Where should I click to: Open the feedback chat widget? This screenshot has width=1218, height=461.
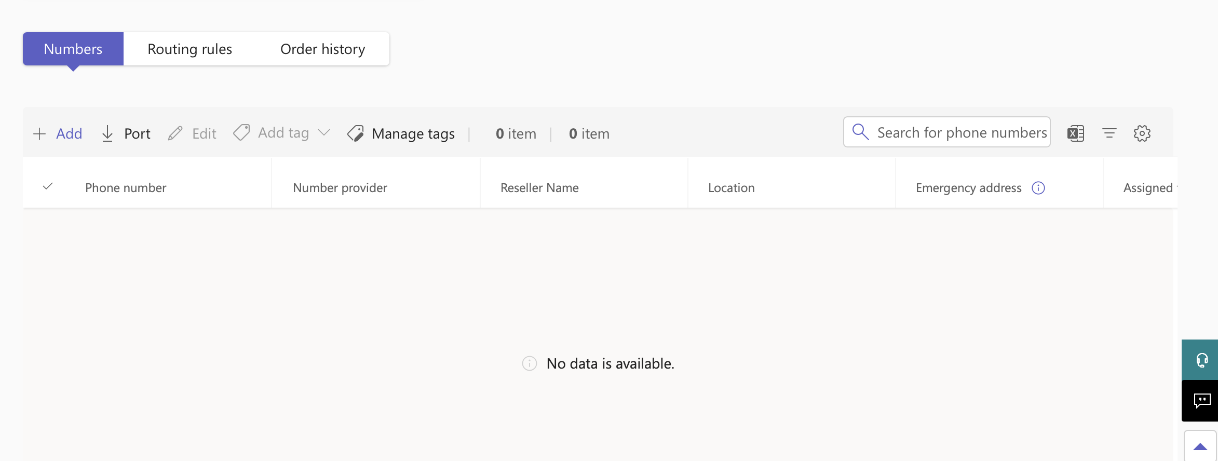[1200, 400]
